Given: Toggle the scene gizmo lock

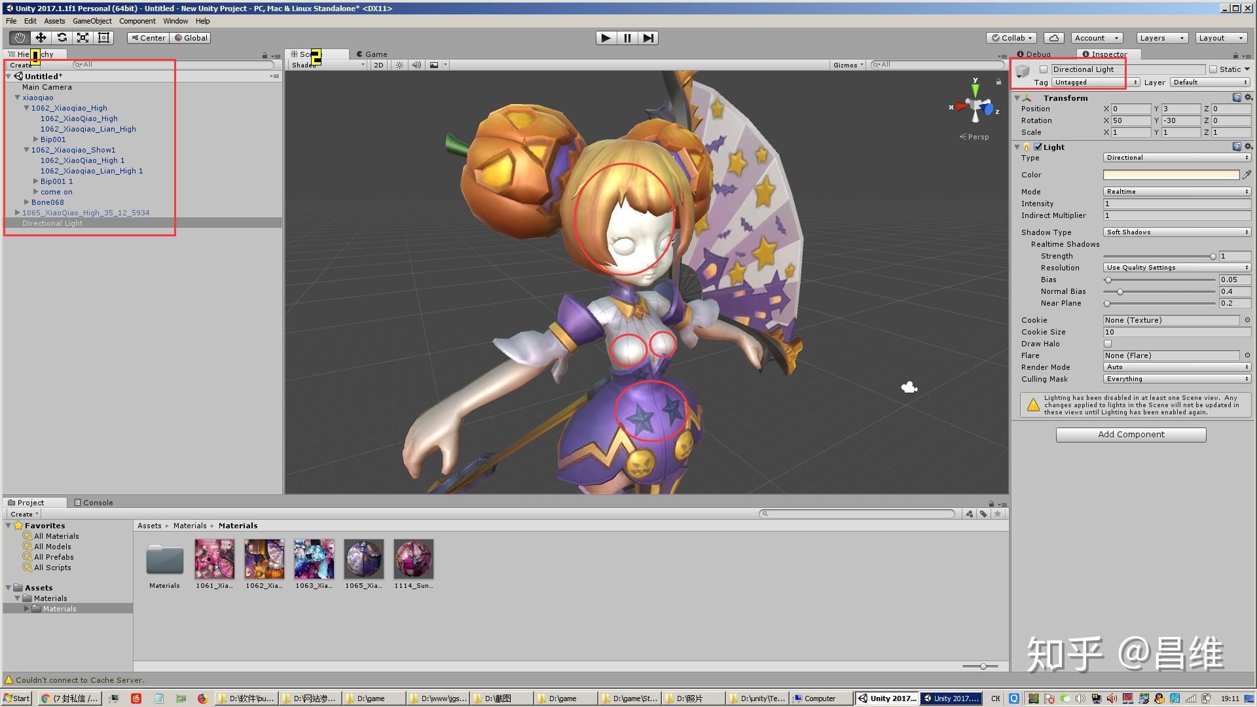Looking at the screenshot, I should (x=998, y=82).
